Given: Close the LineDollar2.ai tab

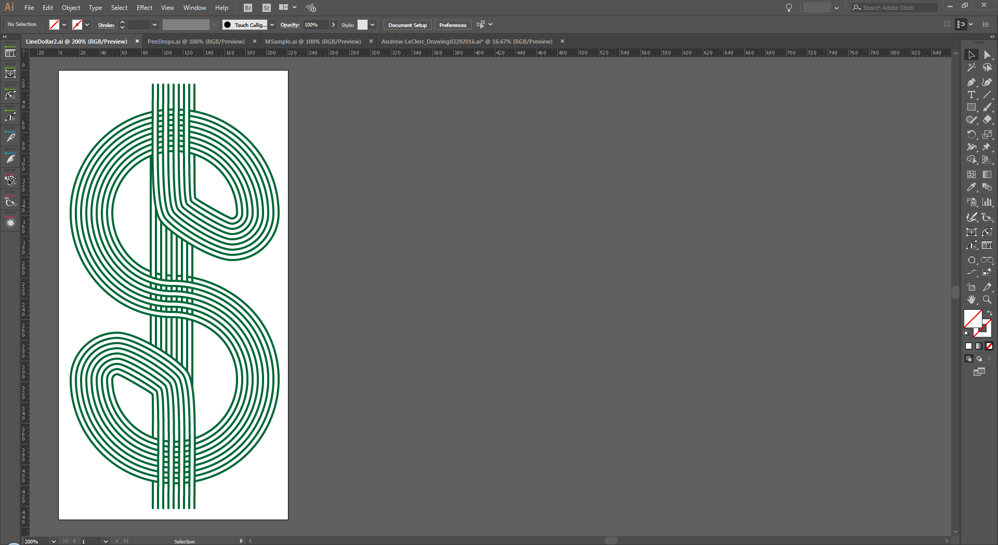Looking at the screenshot, I should click(137, 42).
